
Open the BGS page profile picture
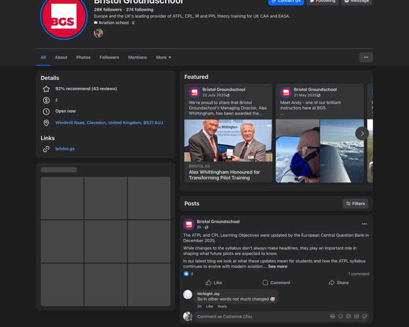pos(64,16)
